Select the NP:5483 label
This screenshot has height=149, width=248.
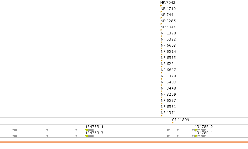tap(168, 82)
